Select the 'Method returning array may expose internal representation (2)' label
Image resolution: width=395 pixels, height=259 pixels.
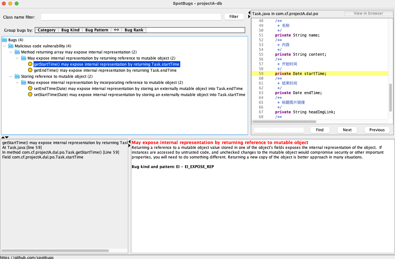(79, 52)
